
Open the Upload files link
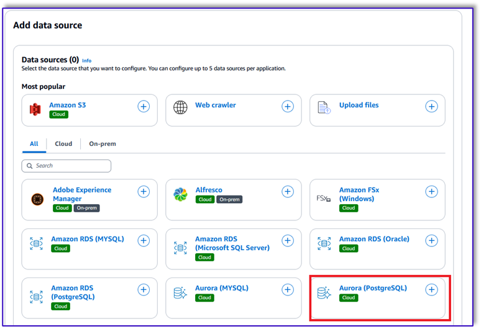[359, 105]
